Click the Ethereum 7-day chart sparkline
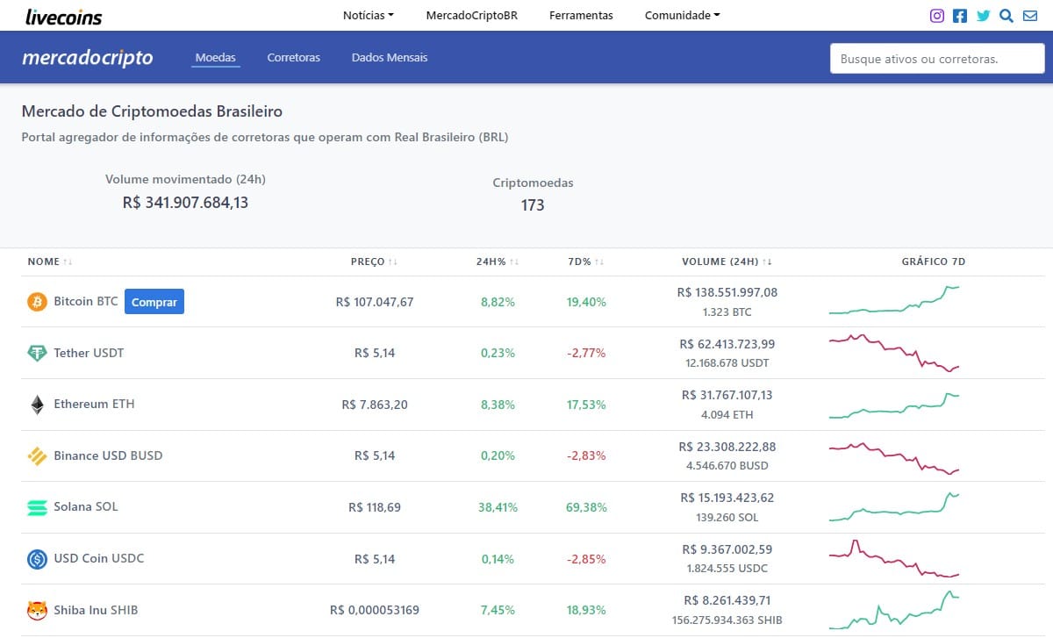 [x=894, y=405]
